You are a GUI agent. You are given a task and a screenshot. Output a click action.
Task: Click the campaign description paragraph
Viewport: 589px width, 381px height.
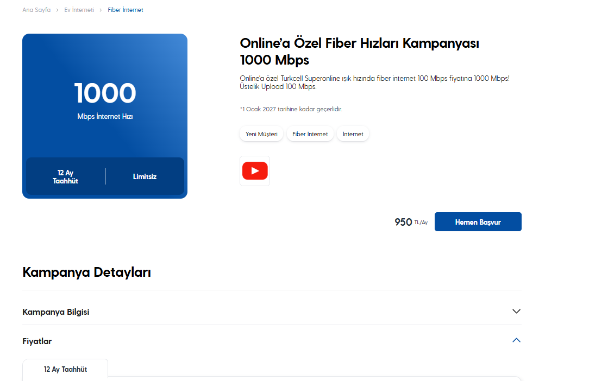tap(374, 82)
